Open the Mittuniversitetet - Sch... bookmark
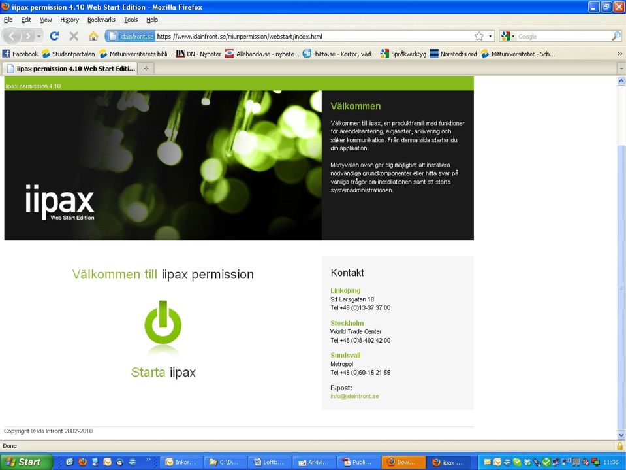The height and width of the screenshot is (470, 626). 518,54
